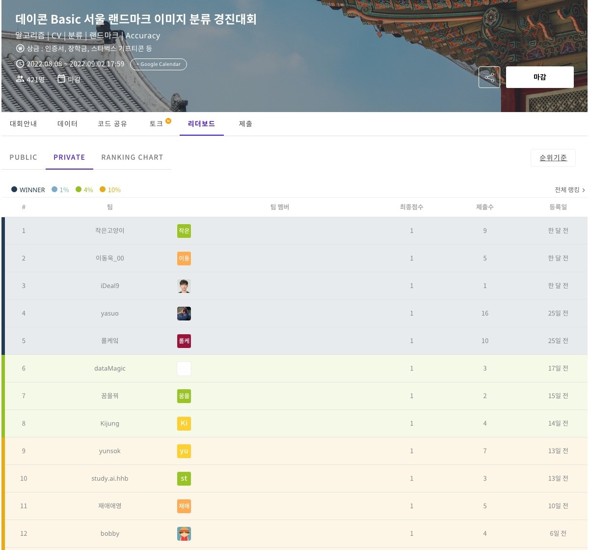Toggle the 1% legend filter
Screen dimensions: 590x550
pos(54,189)
